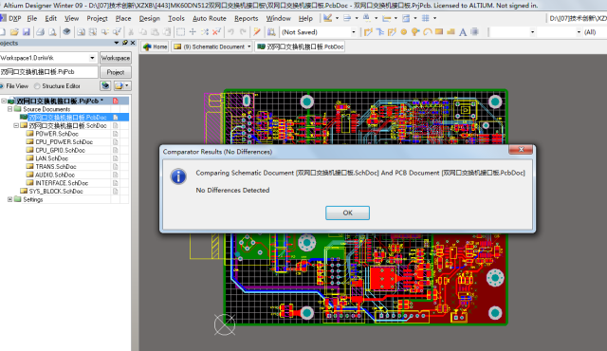Select LAN.SchDoc in project tree

tap(52, 158)
